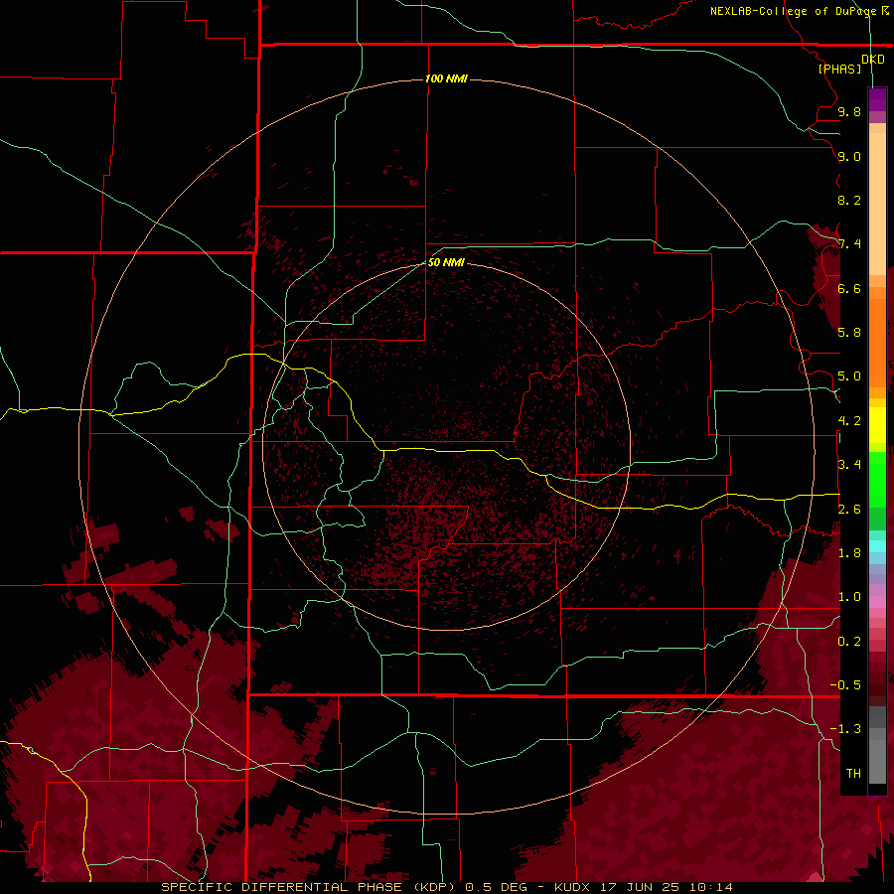Screen dimensions: 894x894
Task: Click the -0.5 scale value
Action: tap(845, 685)
